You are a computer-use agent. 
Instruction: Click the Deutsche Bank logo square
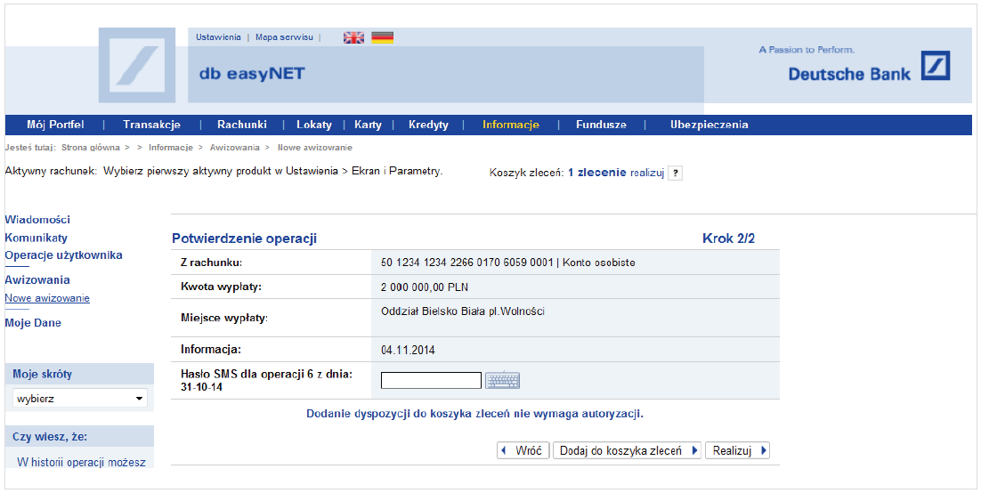tap(936, 66)
